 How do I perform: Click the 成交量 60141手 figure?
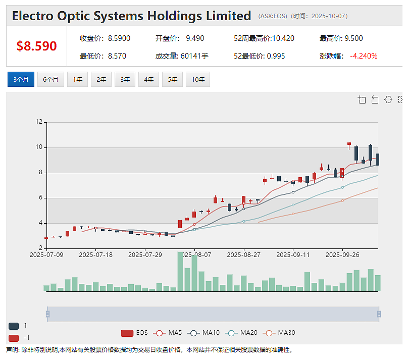point(182,56)
